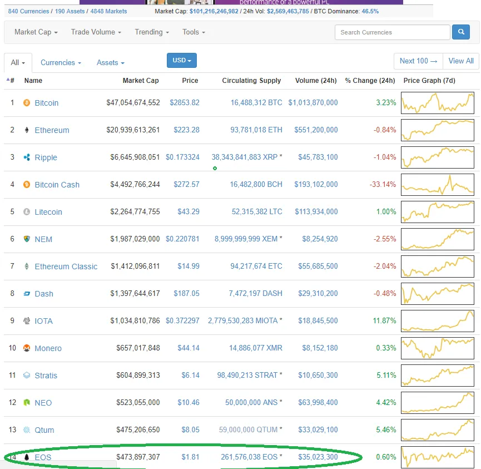Open the 190 Assets link
Image resolution: width=481 pixels, height=469 pixels.
(x=70, y=11)
